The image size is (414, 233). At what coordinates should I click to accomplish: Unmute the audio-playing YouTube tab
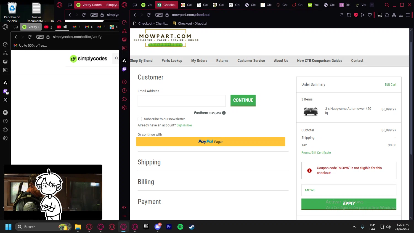[x=65, y=27]
